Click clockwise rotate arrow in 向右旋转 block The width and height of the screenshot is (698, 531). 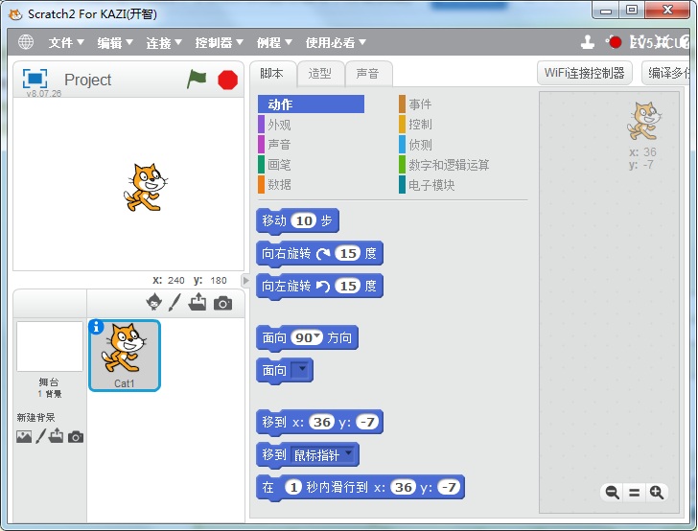coord(323,254)
